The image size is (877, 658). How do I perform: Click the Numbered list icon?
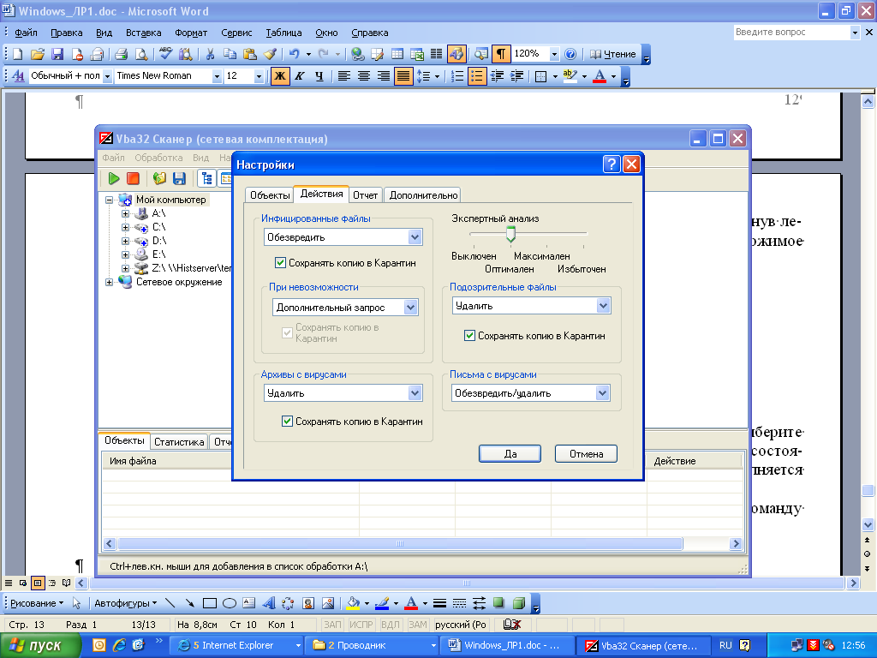[457, 75]
